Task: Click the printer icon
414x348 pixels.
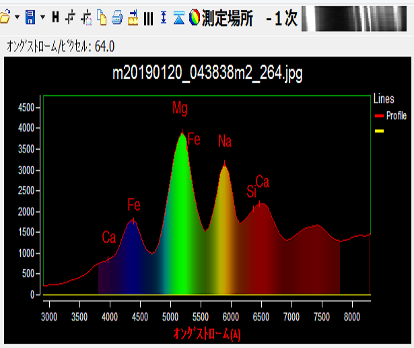Action: click(x=117, y=18)
